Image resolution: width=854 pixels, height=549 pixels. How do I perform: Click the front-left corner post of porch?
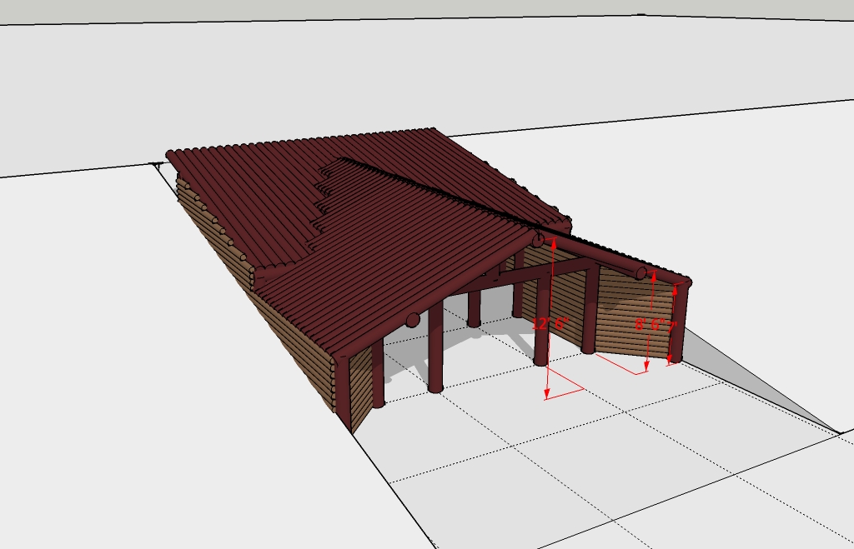point(378,375)
